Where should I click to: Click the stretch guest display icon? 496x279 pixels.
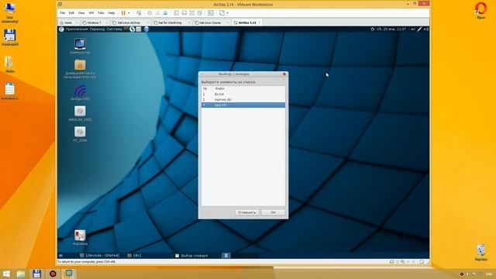222,13
